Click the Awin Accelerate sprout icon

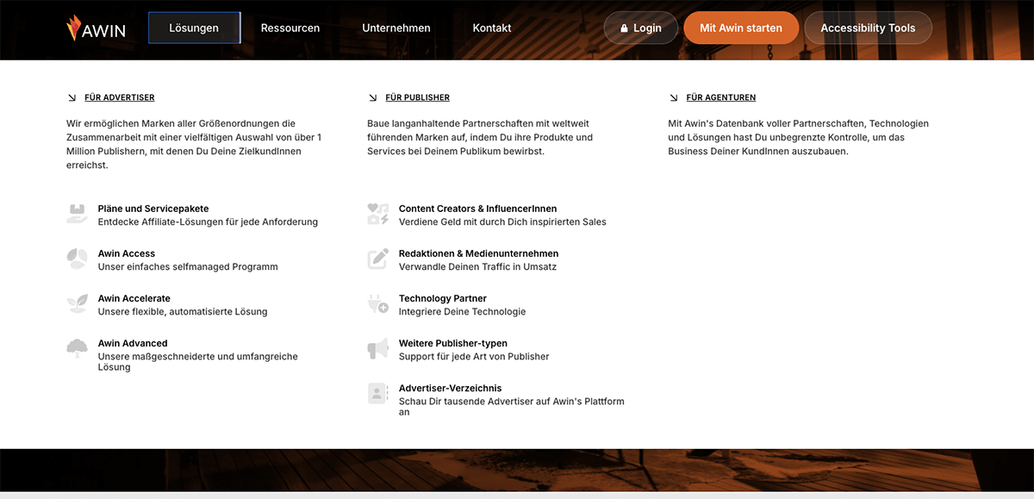[x=78, y=304]
